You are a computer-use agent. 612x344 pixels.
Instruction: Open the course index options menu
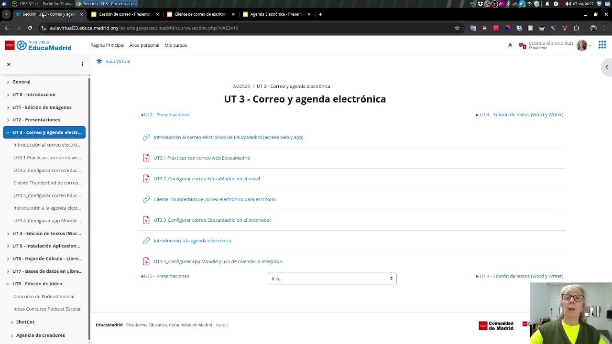click(82, 64)
